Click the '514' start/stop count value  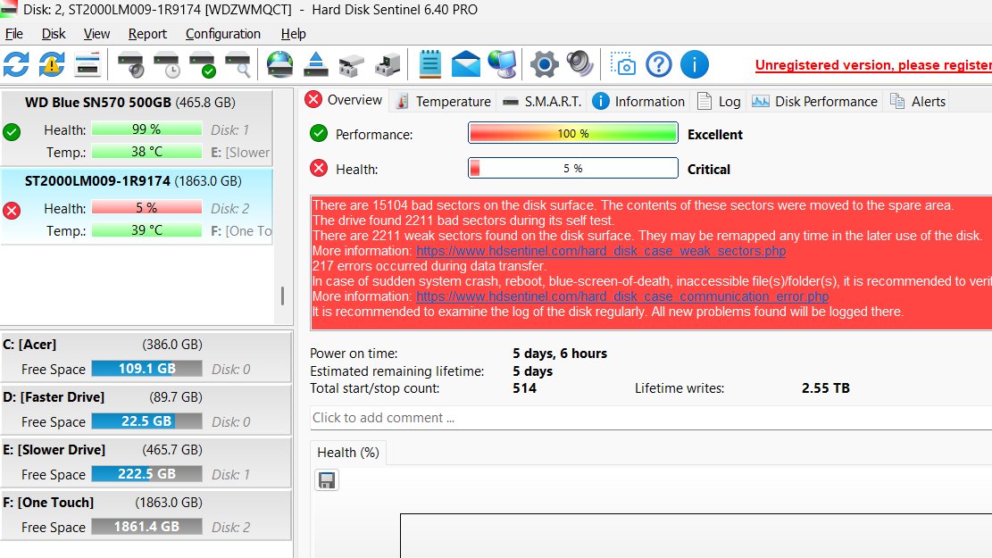(524, 387)
